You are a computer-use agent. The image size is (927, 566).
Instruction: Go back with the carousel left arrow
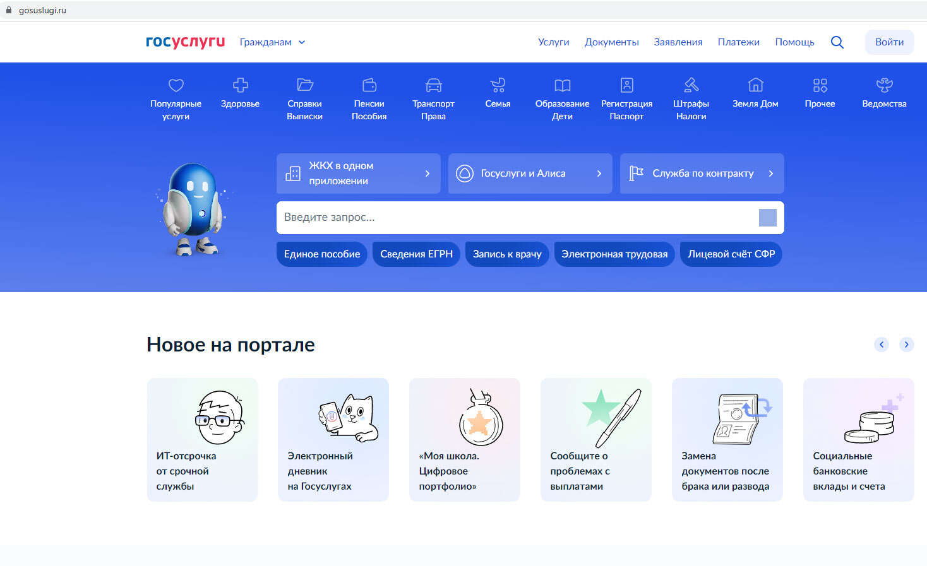click(x=881, y=345)
